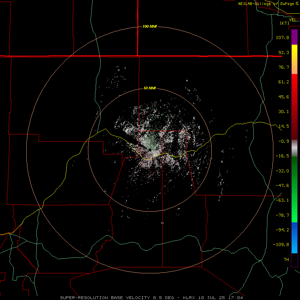This screenshot has width=300, height=300.
Task: Click the 76.7 legend value
Action: click(284, 67)
